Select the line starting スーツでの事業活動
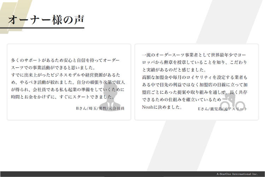 pos(53,68)
